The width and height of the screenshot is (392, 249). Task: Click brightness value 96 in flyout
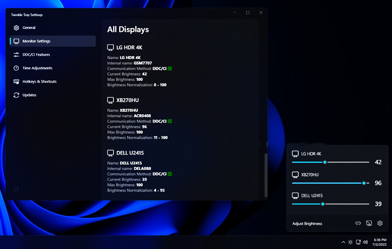378,183
